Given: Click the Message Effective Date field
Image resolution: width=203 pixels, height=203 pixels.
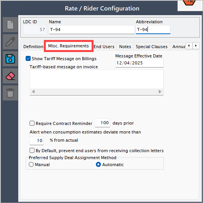Looking at the screenshot, I should [139, 63].
